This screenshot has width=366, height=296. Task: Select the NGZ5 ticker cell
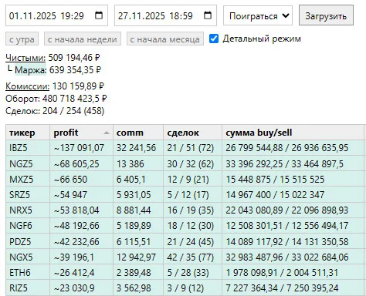(28, 163)
